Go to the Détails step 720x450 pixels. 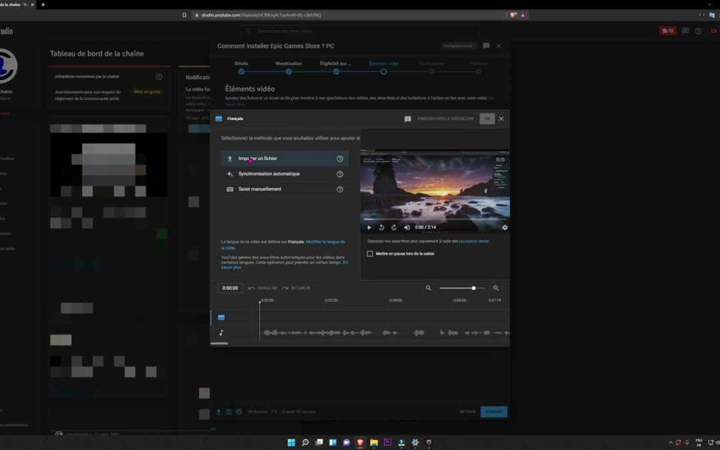pos(241,67)
